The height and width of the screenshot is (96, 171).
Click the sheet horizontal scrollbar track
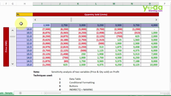[111, 93]
